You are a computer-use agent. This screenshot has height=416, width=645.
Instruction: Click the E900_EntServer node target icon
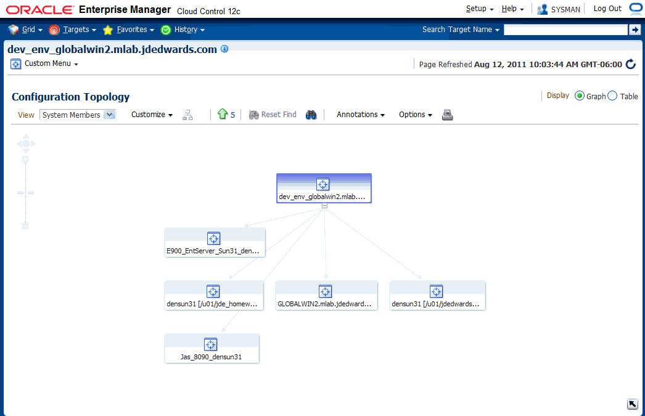213,239
